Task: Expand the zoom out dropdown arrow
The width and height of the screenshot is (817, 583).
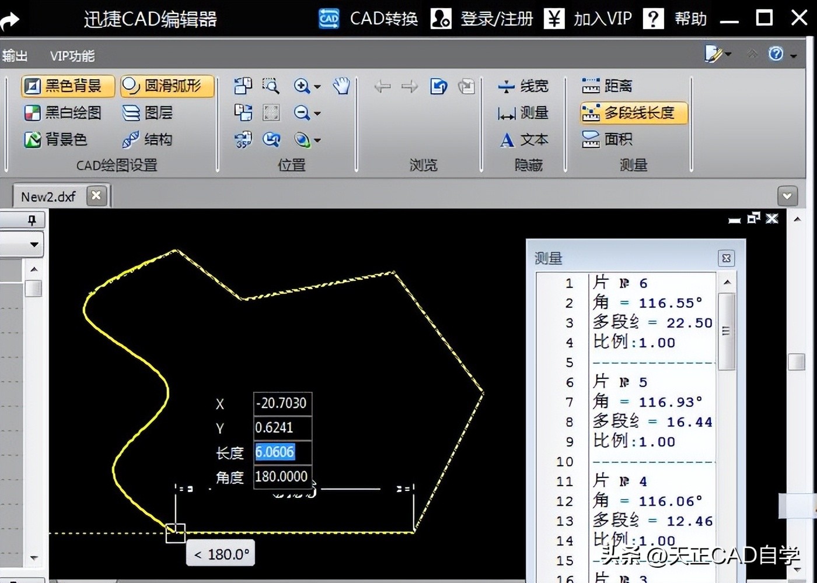Action: [x=317, y=114]
